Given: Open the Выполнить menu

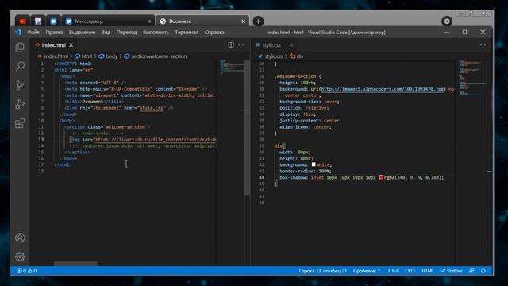Looking at the screenshot, I should tap(156, 32).
